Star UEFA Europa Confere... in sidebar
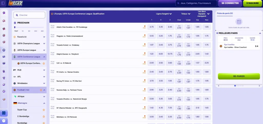The height and width of the screenshot is (124, 263). [44, 63]
